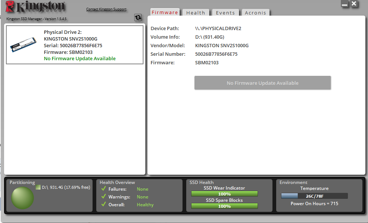This screenshot has height=223, width=368.
Task: Click the Overall green checkmark icon
Action: coord(103,204)
